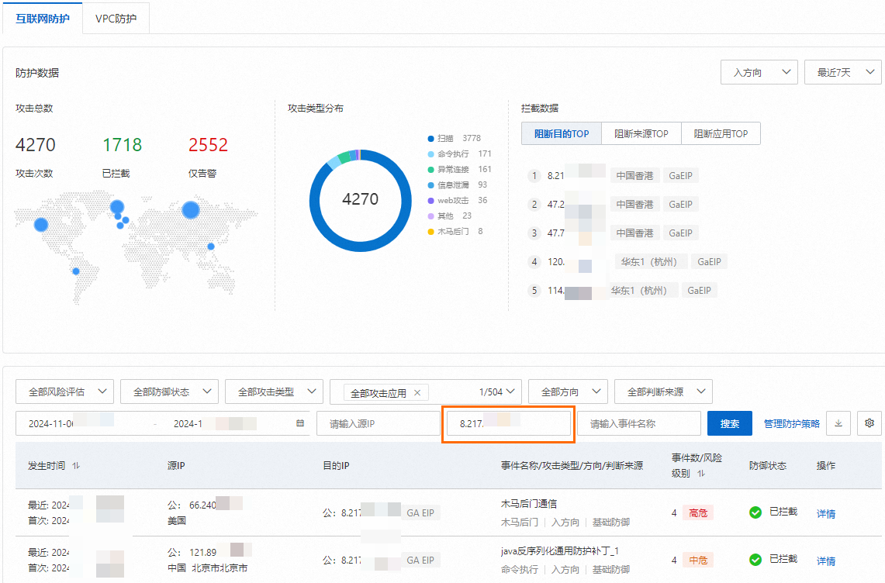Expand the 全部判断来源 dropdown
Screen dimensions: 885x583
coord(663,392)
